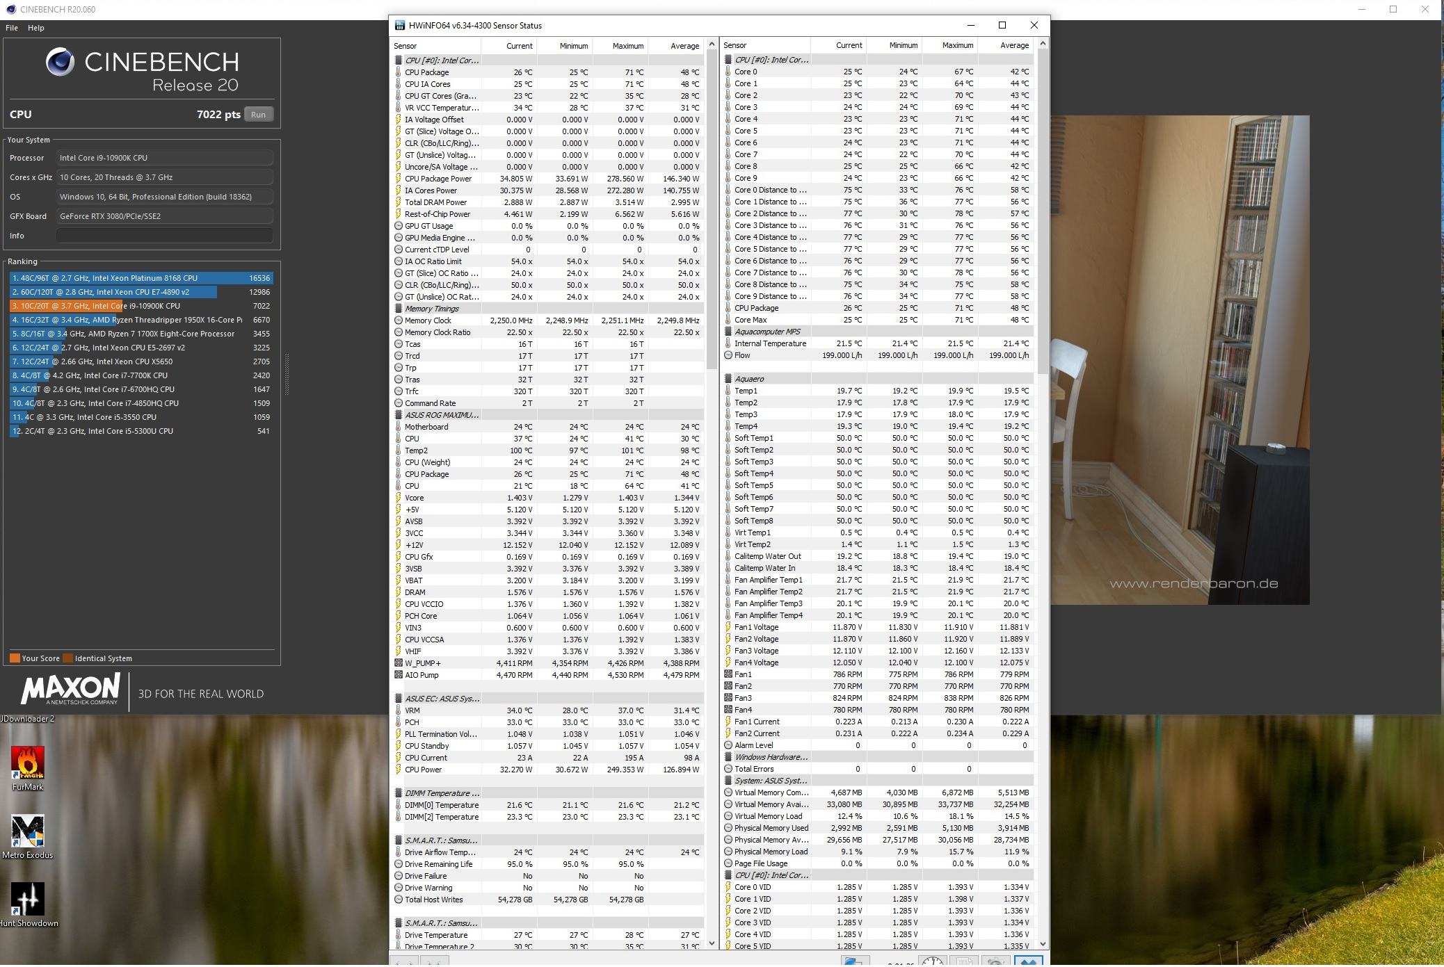Click the lightning icon next to Vcore
The width and height of the screenshot is (1444, 967).
[399, 498]
